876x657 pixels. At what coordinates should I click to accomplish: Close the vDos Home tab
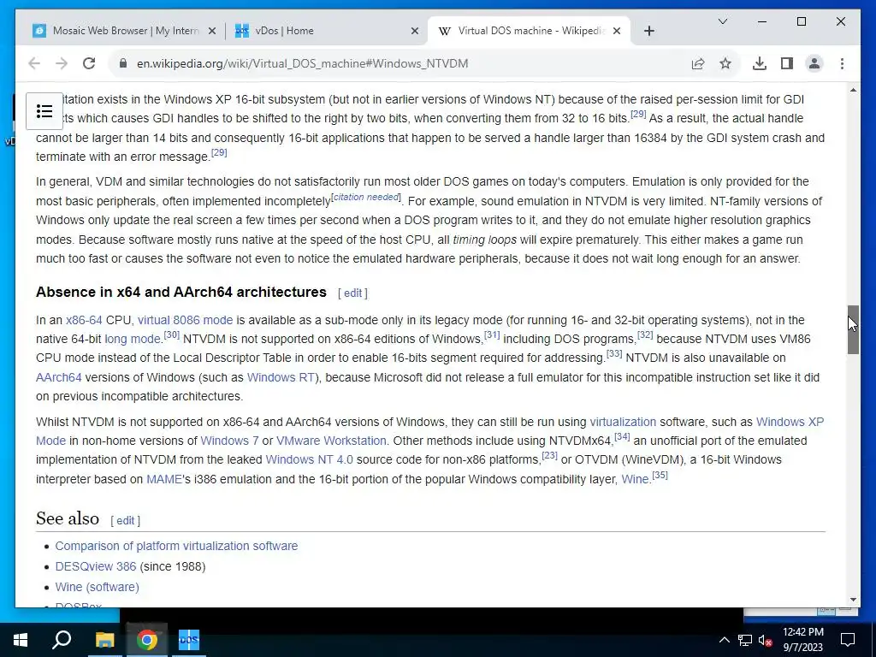[x=415, y=31]
